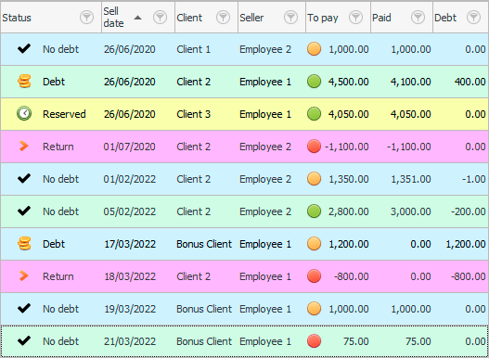Image resolution: width=489 pixels, height=358 pixels.
Task: Select Employee 2 in 05/02/2022 row
Action: [272, 211]
